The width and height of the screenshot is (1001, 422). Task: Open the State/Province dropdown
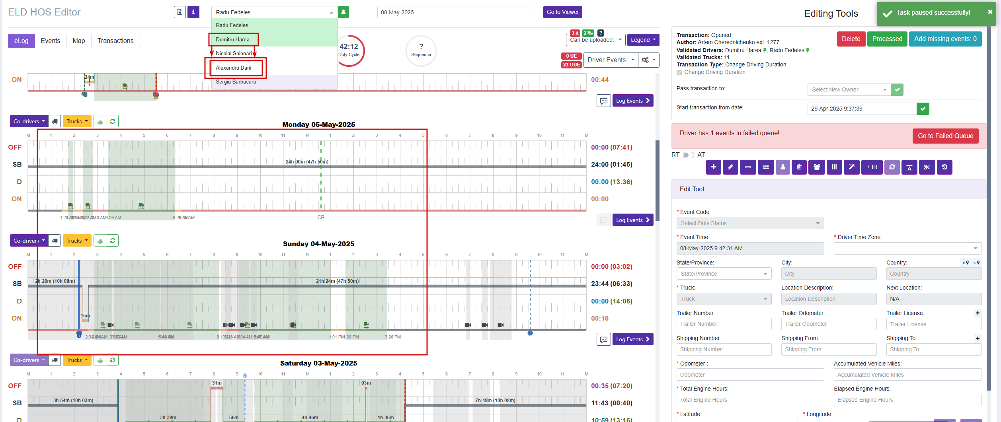(x=724, y=274)
